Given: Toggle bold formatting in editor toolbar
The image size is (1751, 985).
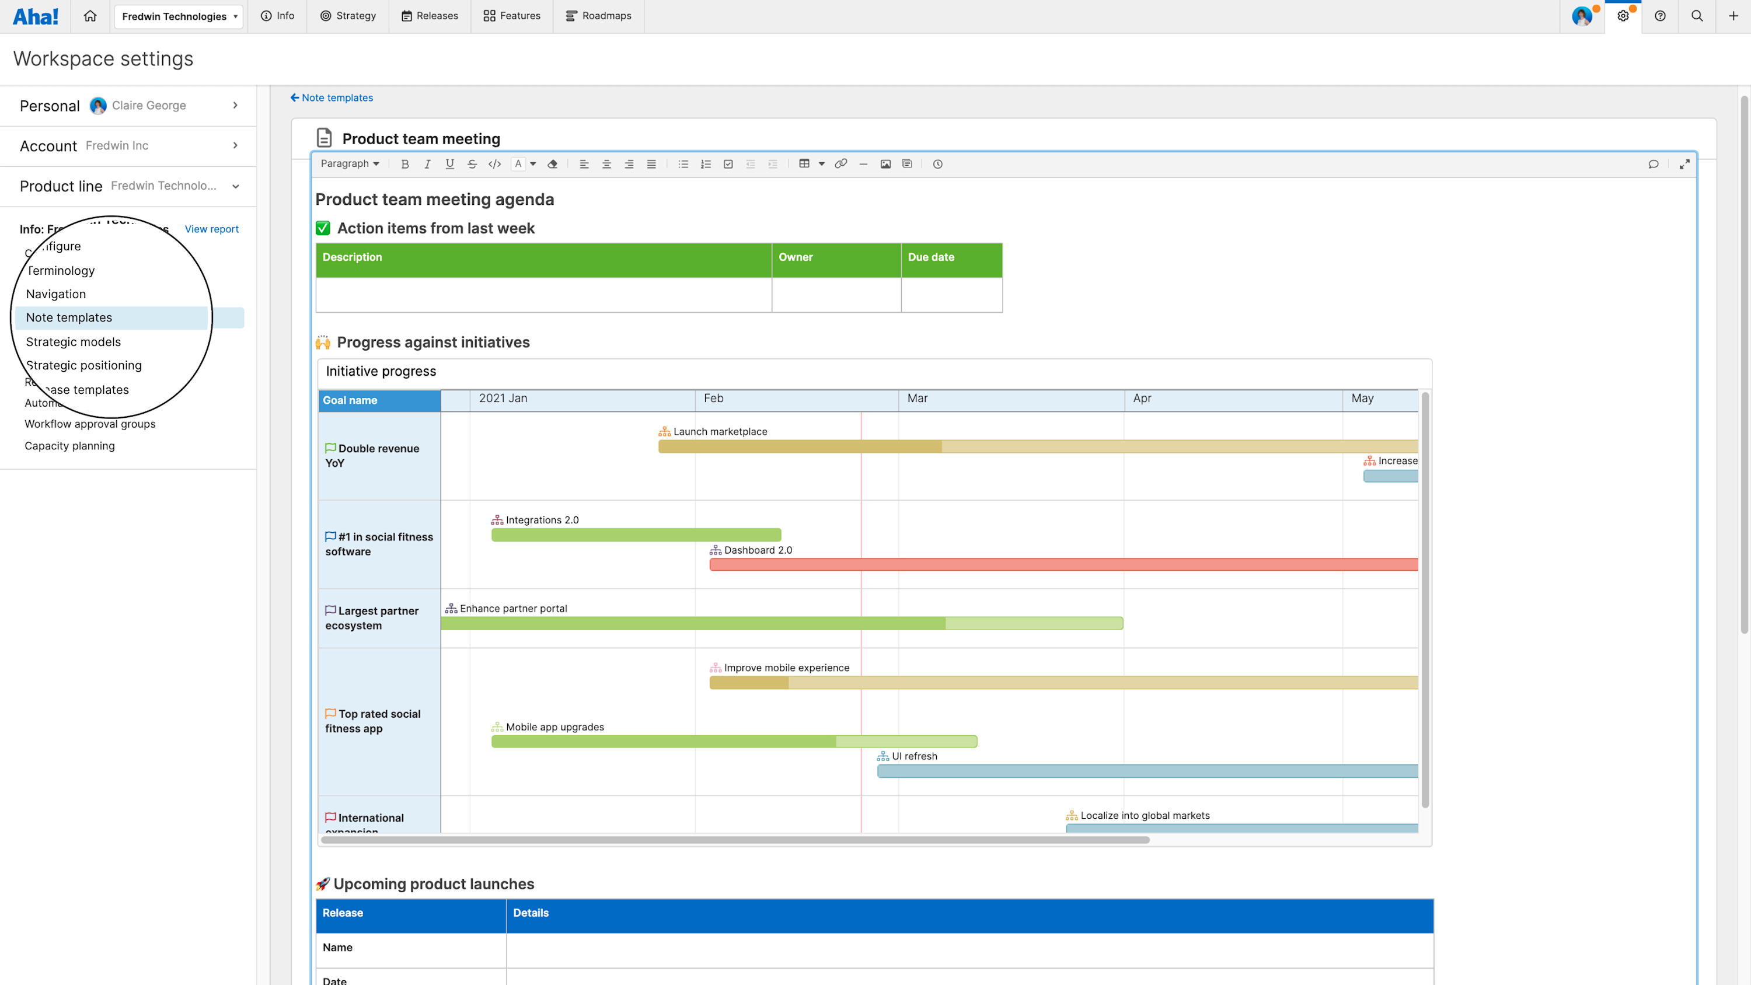Looking at the screenshot, I should click(405, 164).
